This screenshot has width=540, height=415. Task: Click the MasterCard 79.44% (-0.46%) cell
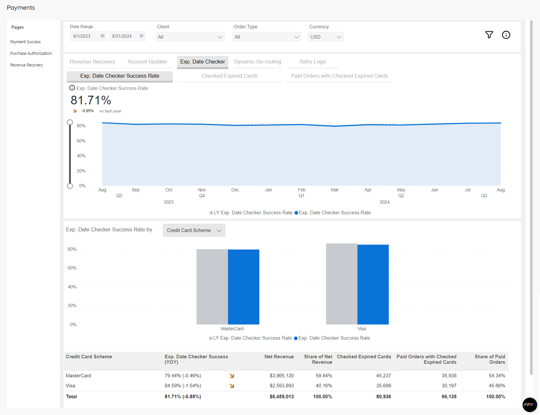click(183, 376)
